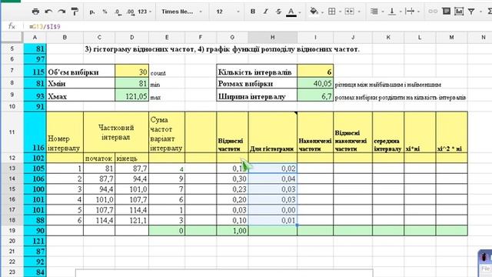Viewport: 492px width, 277px height.
Task: Format cell as percent
Action: pyautogui.click(x=105, y=12)
